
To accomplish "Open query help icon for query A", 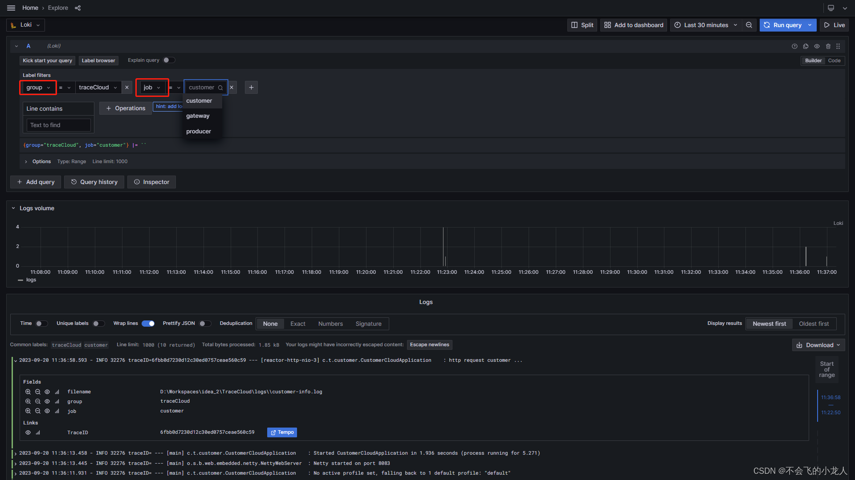I will click(x=794, y=46).
